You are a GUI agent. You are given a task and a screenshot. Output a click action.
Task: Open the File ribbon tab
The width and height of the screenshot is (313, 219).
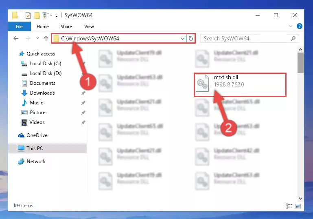point(20,27)
